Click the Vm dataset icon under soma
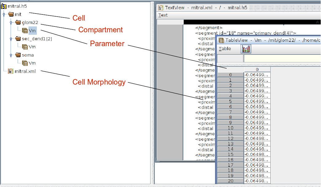Viewport: 321px width, 187px height. click(x=25, y=63)
